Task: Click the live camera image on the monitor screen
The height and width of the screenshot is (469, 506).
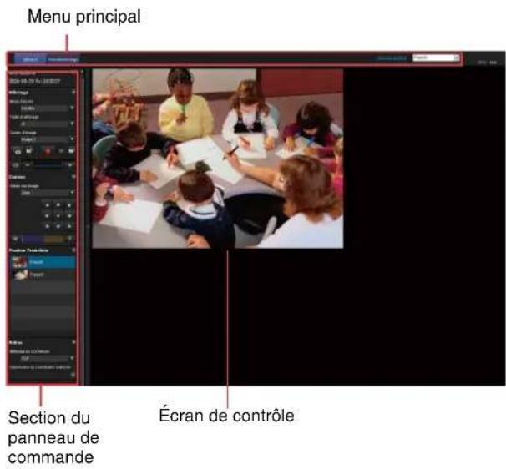Action: [x=218, y=158]
